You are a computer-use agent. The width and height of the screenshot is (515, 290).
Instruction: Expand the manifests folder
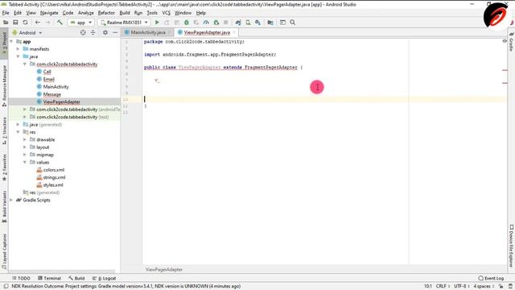pos(18,49)
